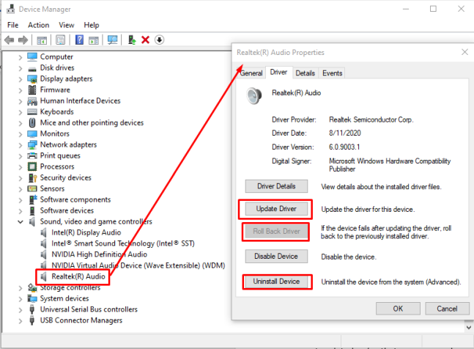Open the Properties toolbar icon
474x349 pixels.
[61, 40]
